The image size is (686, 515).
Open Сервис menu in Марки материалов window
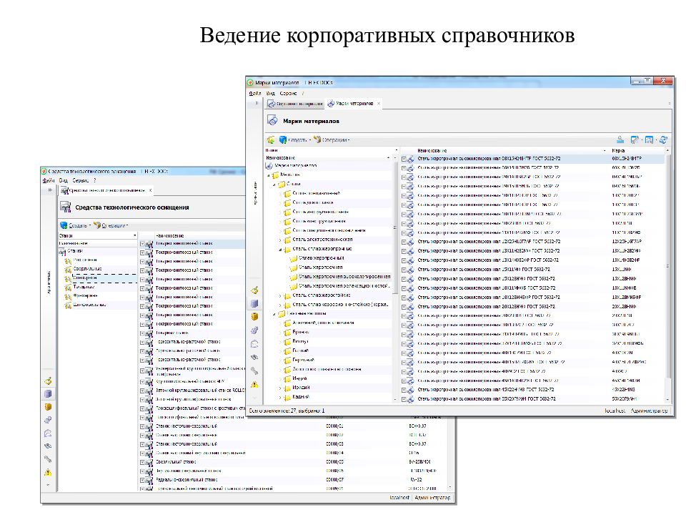point(288,93)
